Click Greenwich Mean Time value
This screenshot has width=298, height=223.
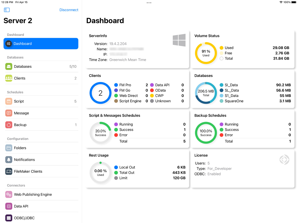128,60
